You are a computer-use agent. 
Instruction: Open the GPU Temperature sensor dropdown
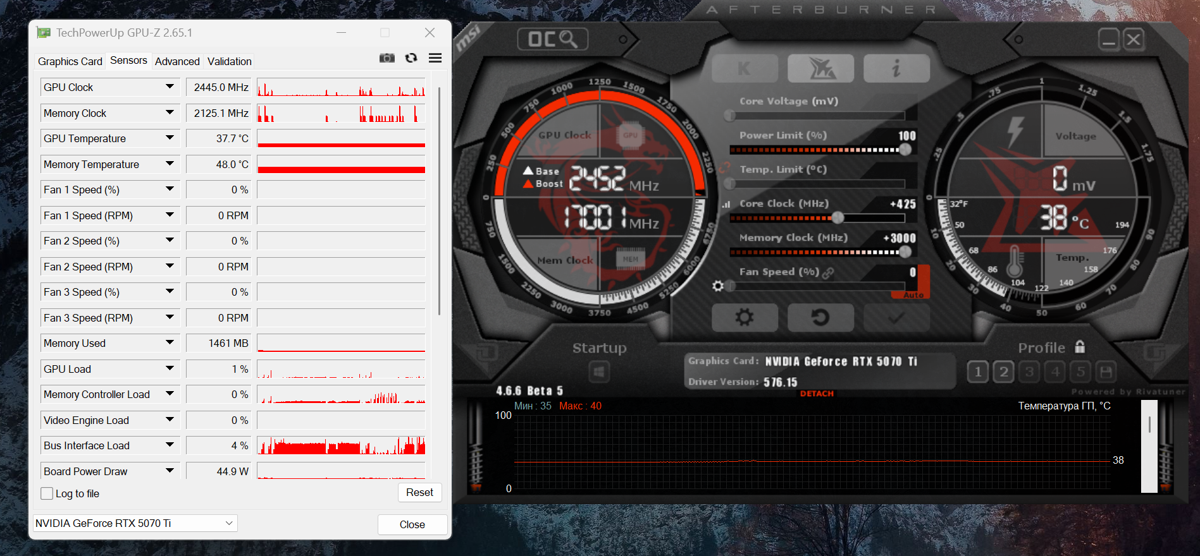click(x=170, y=138)
